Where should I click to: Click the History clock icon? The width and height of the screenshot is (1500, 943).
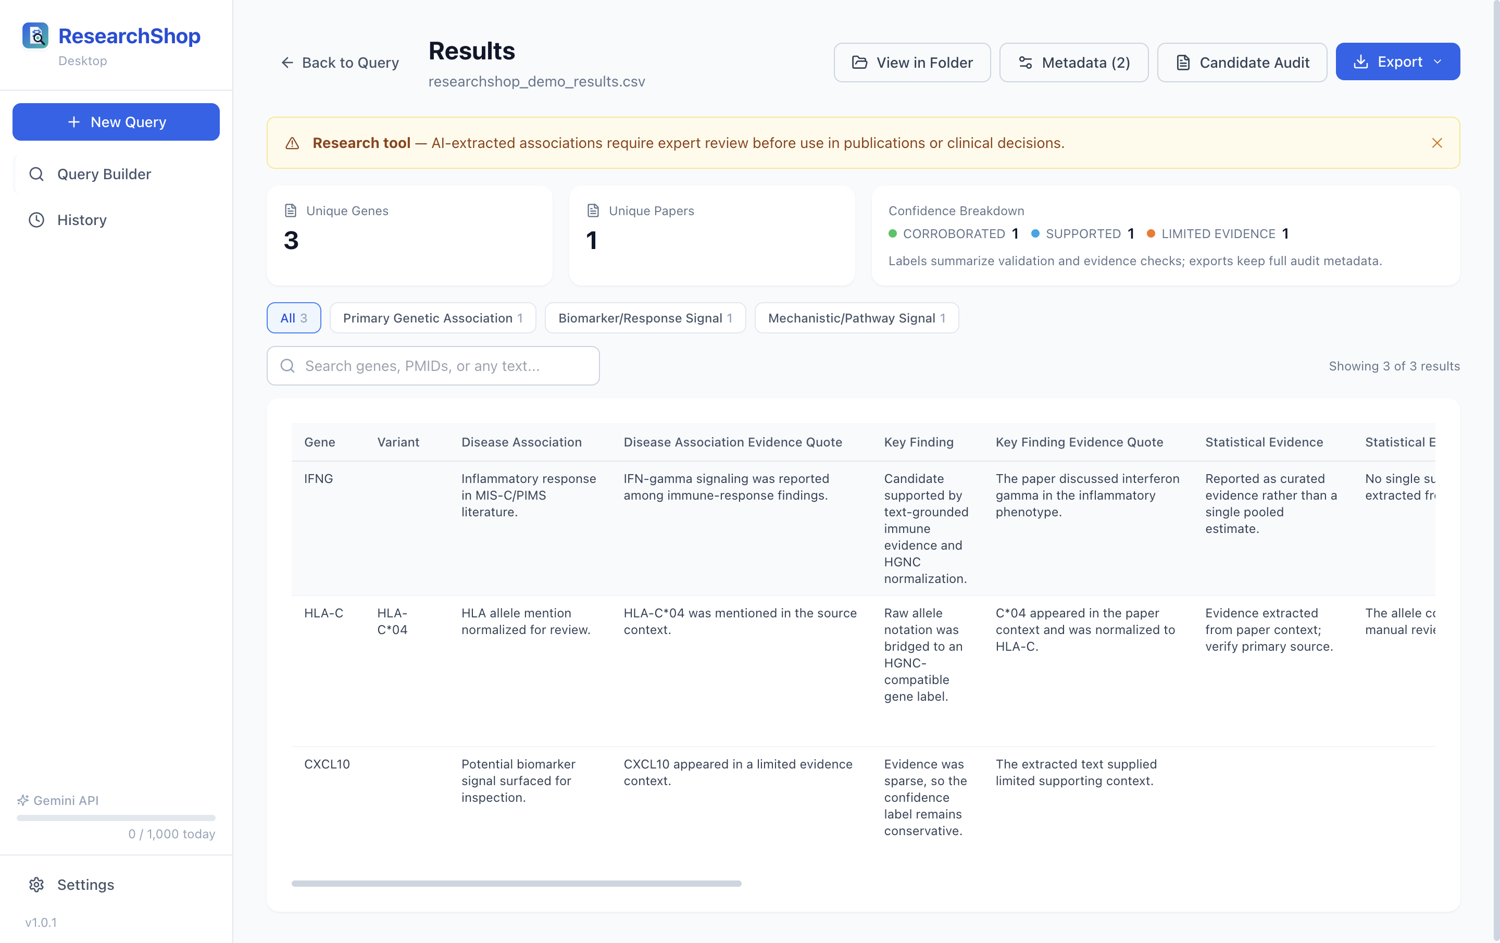pos(37,220)
